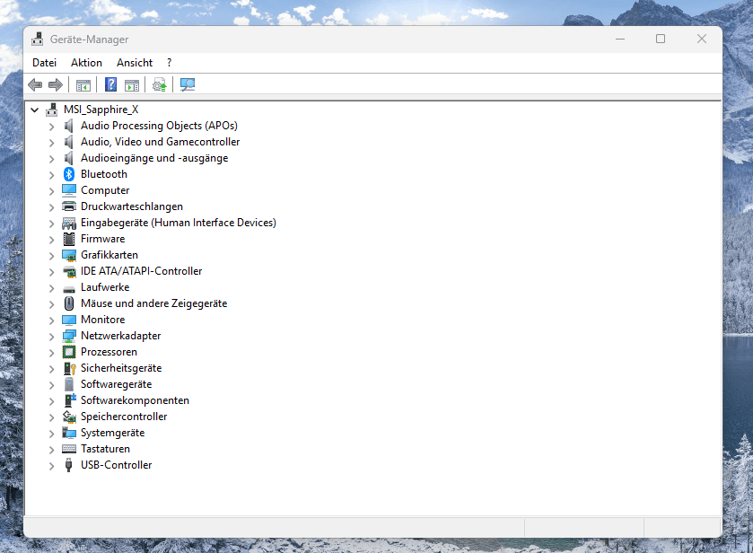Open Help via the question mark toolbar icon
The image size is (753, 553).
click(x=111, y=85)
